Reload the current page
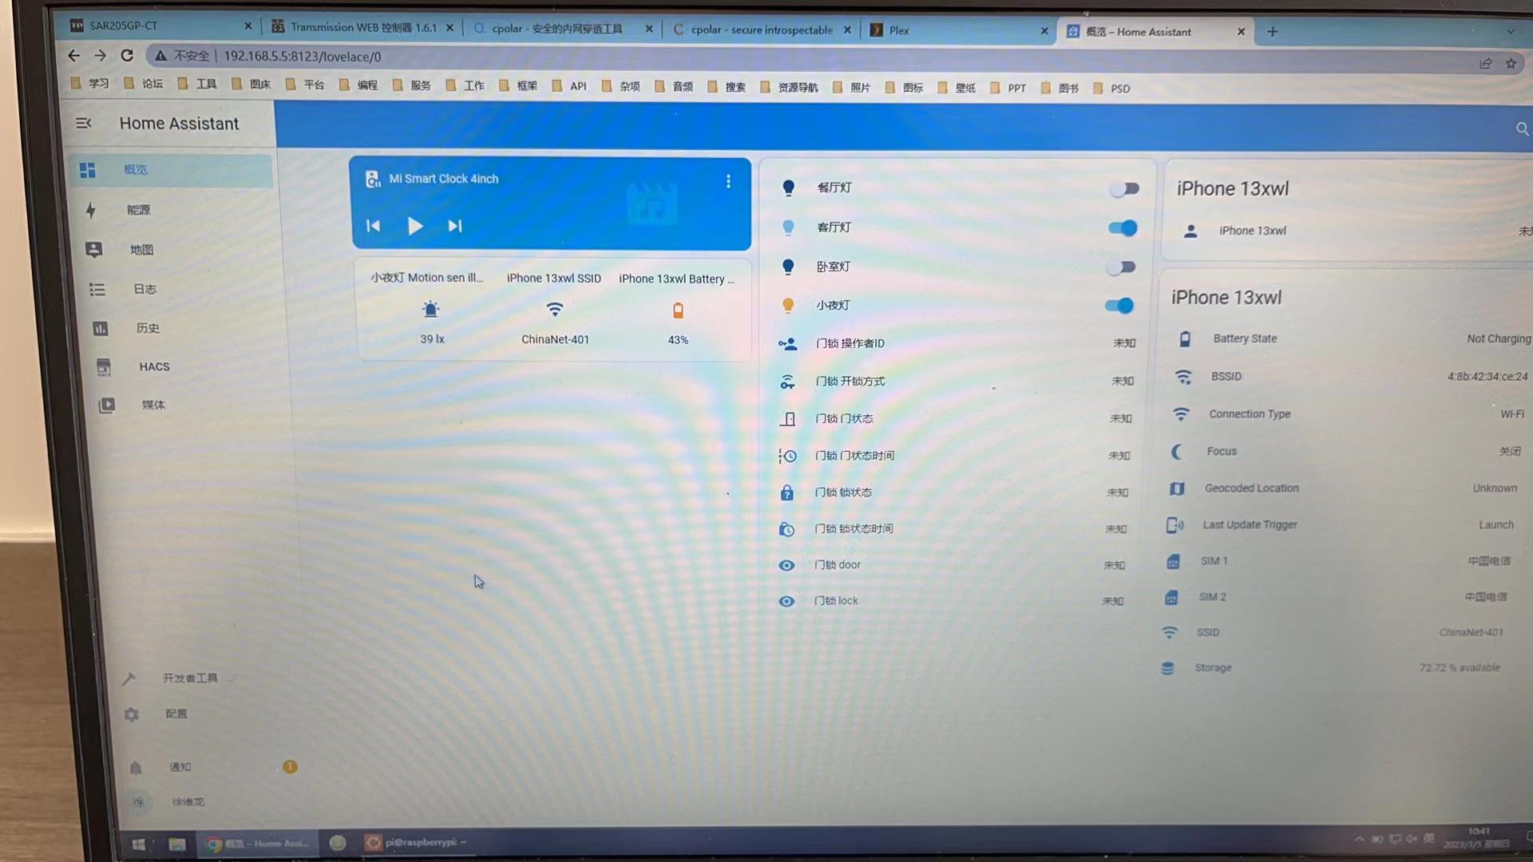The width and height of the screenshot is (1533, 862). [127, 55]
